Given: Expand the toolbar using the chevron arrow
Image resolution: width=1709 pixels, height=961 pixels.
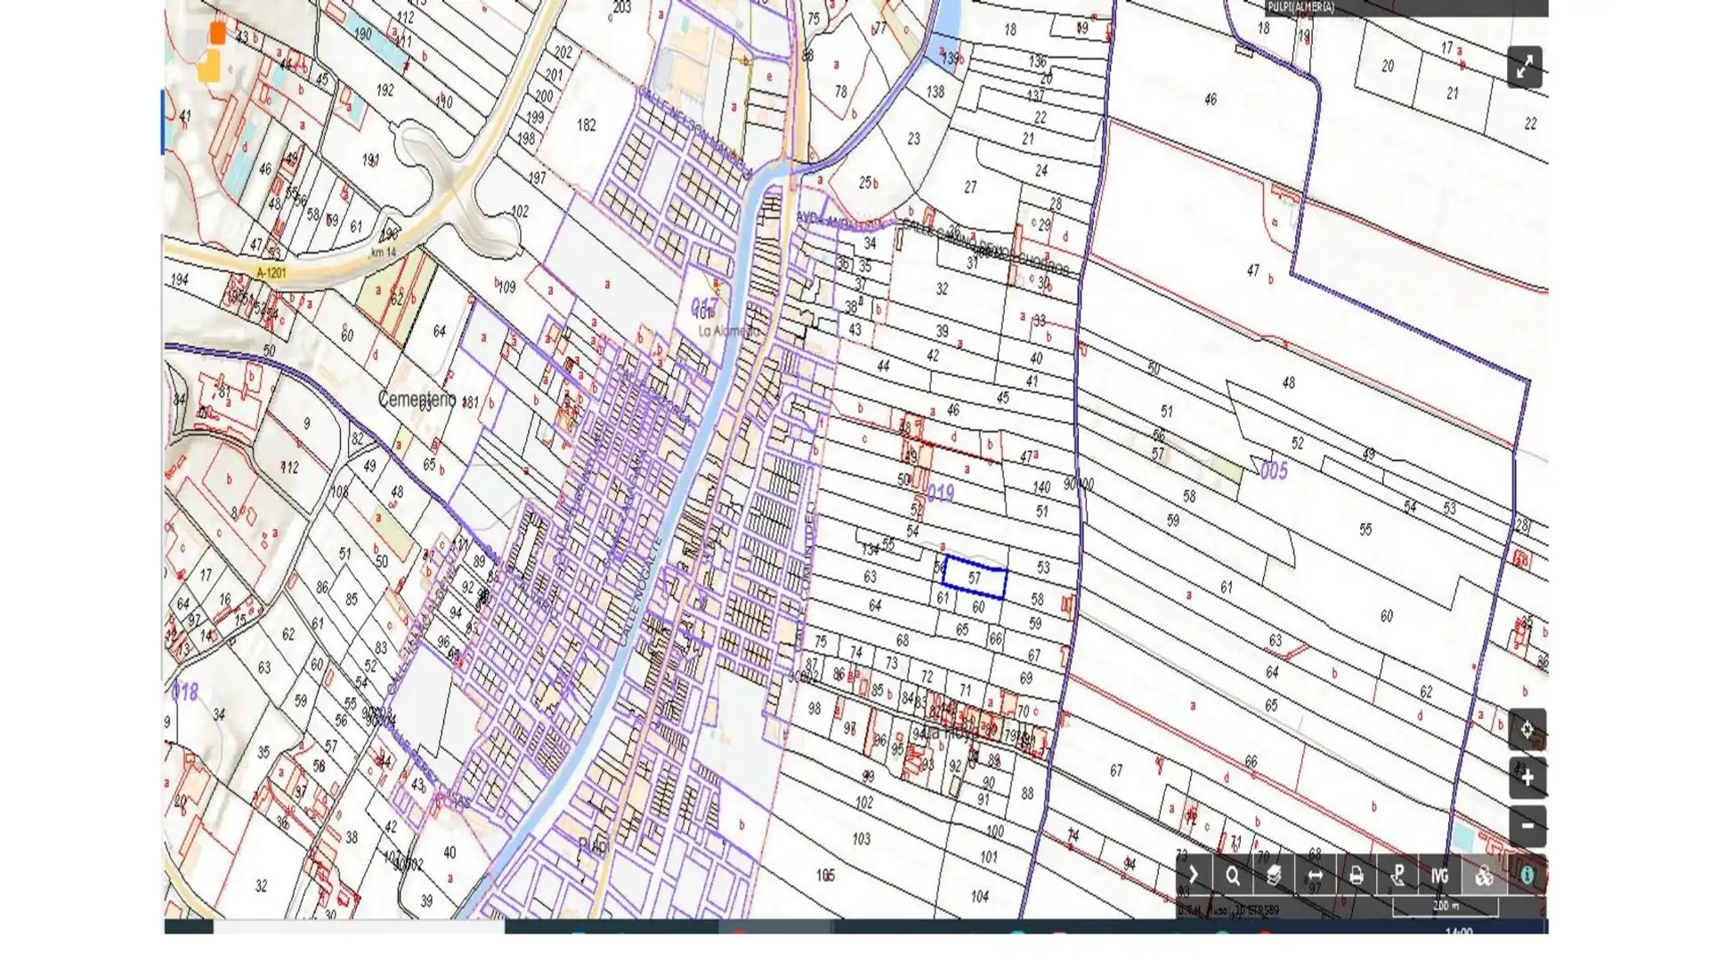Looking at the screenshot, I should pos(1194,876).
